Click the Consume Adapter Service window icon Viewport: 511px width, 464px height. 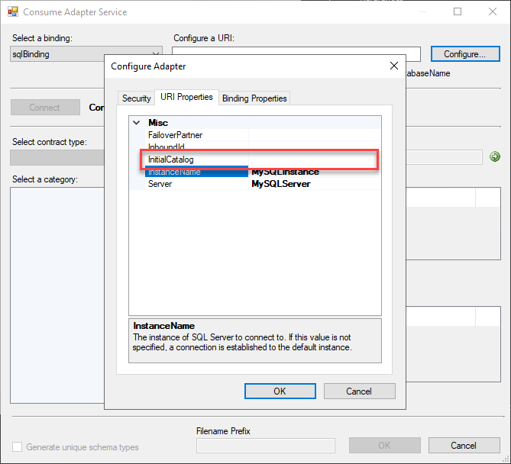[12, 12]
